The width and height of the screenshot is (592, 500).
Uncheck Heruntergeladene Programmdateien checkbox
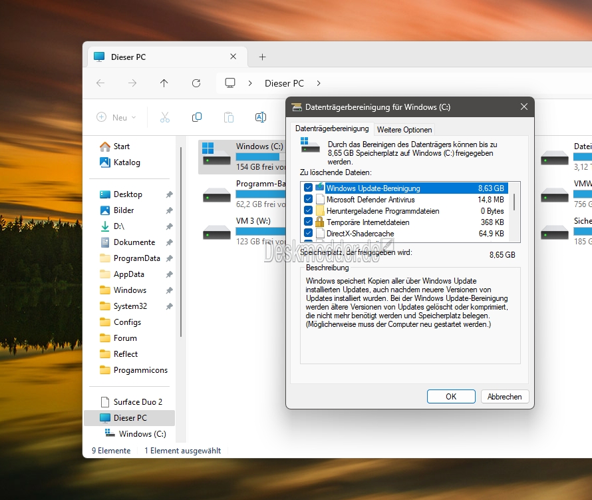(x=308, y=210)
